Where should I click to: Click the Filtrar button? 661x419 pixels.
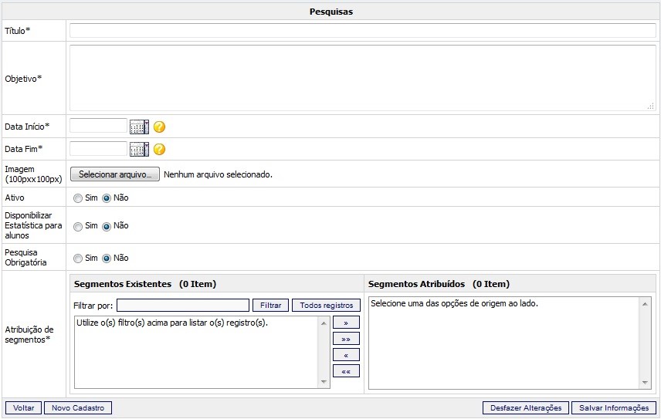pos(270,306)
